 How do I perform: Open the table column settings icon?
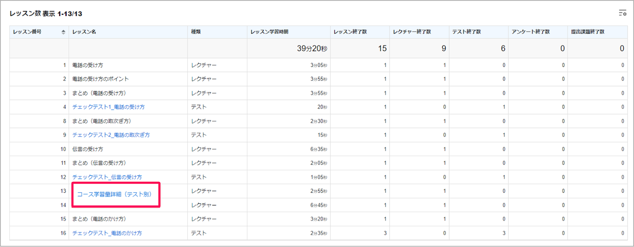point(623,13)
